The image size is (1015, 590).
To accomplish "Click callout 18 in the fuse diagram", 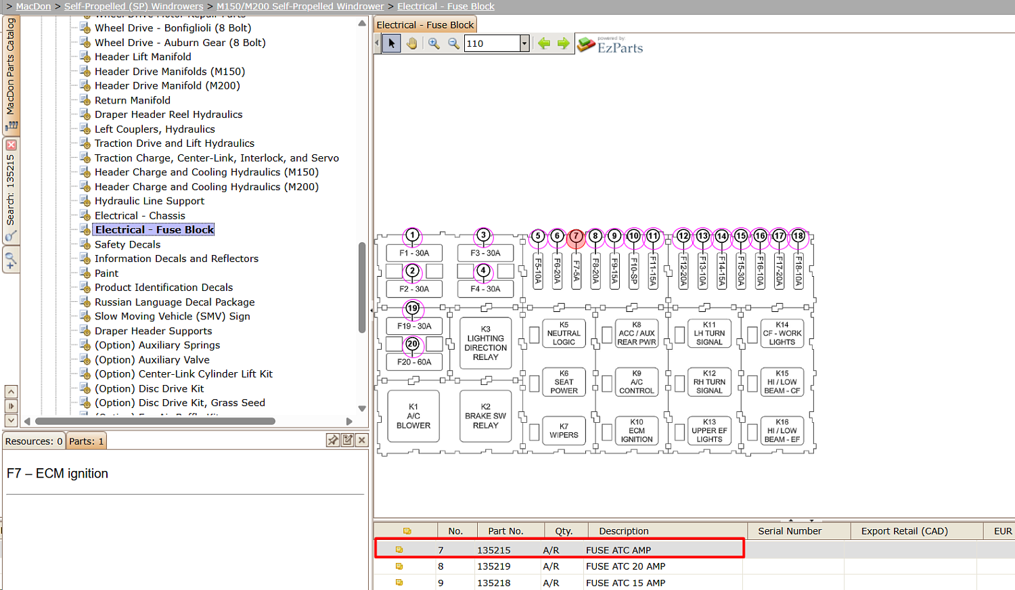I will coord(798,236).
